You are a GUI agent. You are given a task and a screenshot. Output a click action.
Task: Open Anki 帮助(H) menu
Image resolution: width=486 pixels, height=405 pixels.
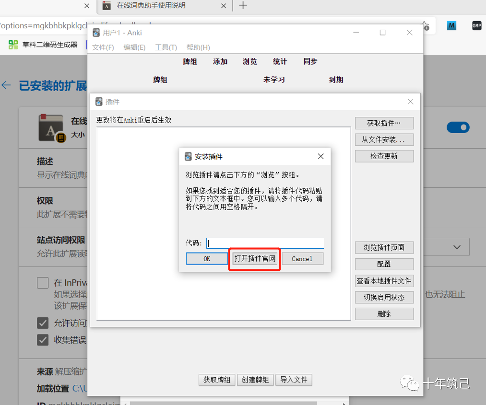[198, 47]
